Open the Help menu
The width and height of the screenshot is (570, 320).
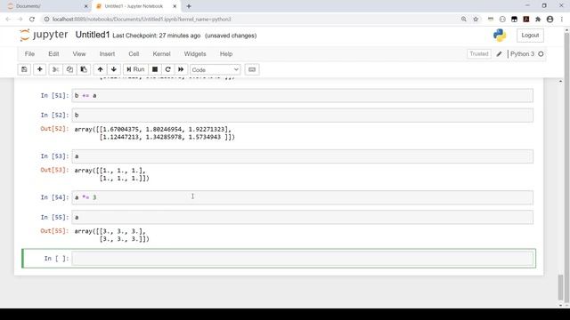(225, 53)
